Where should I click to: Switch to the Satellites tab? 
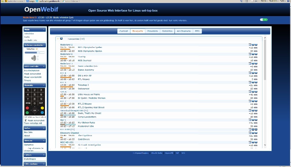pos(167,31)
